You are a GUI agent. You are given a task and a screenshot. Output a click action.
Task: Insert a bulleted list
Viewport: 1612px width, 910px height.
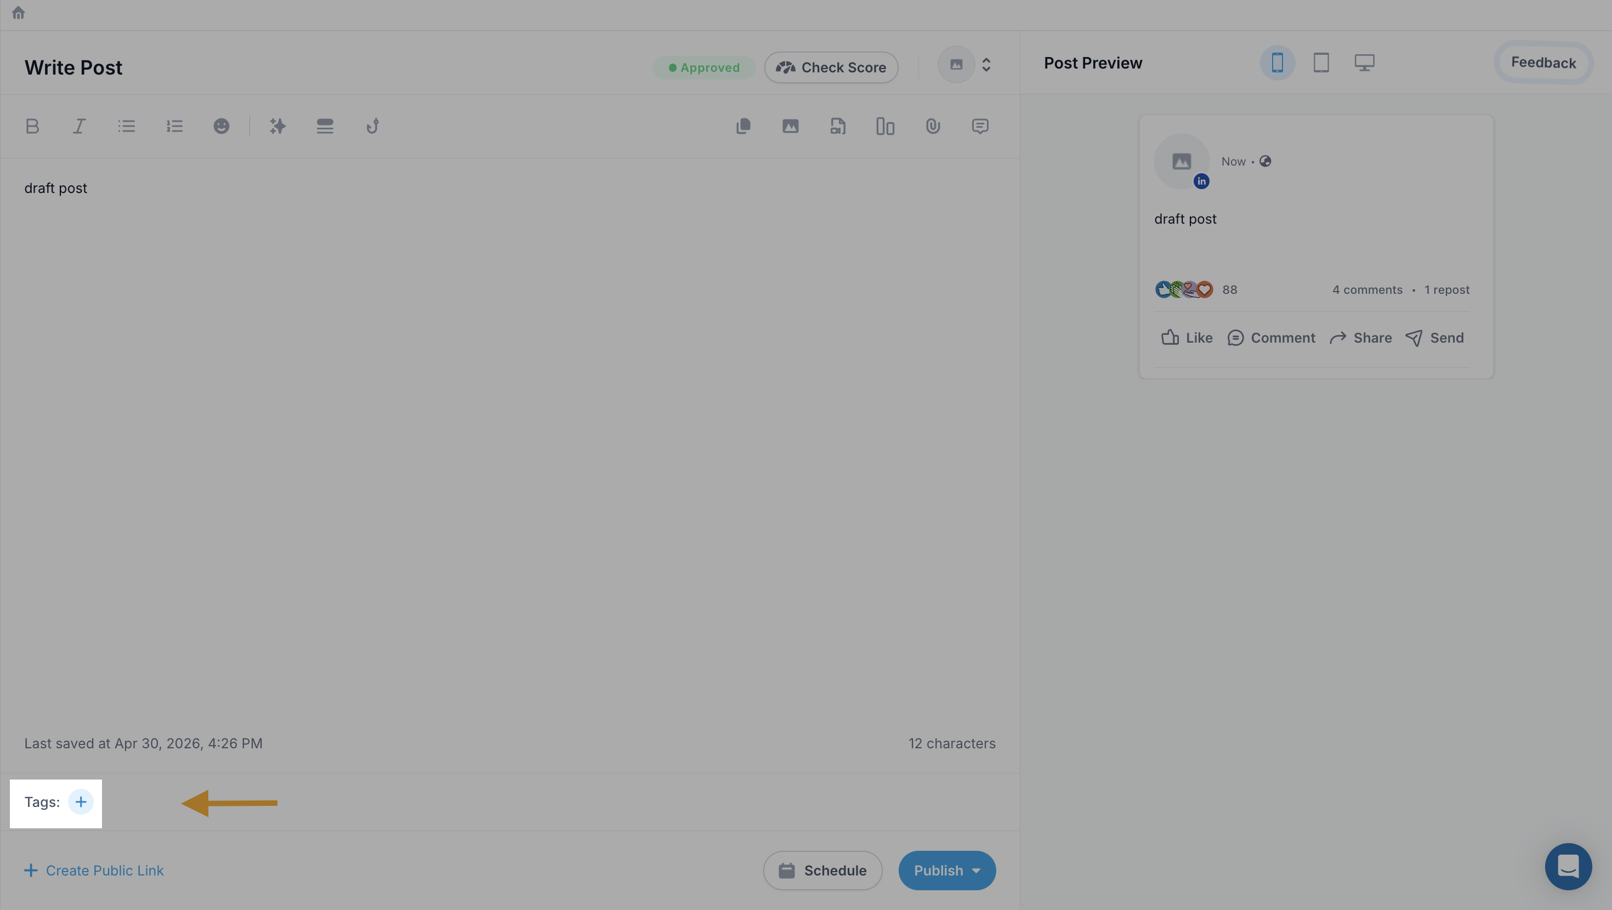point(127,127)
